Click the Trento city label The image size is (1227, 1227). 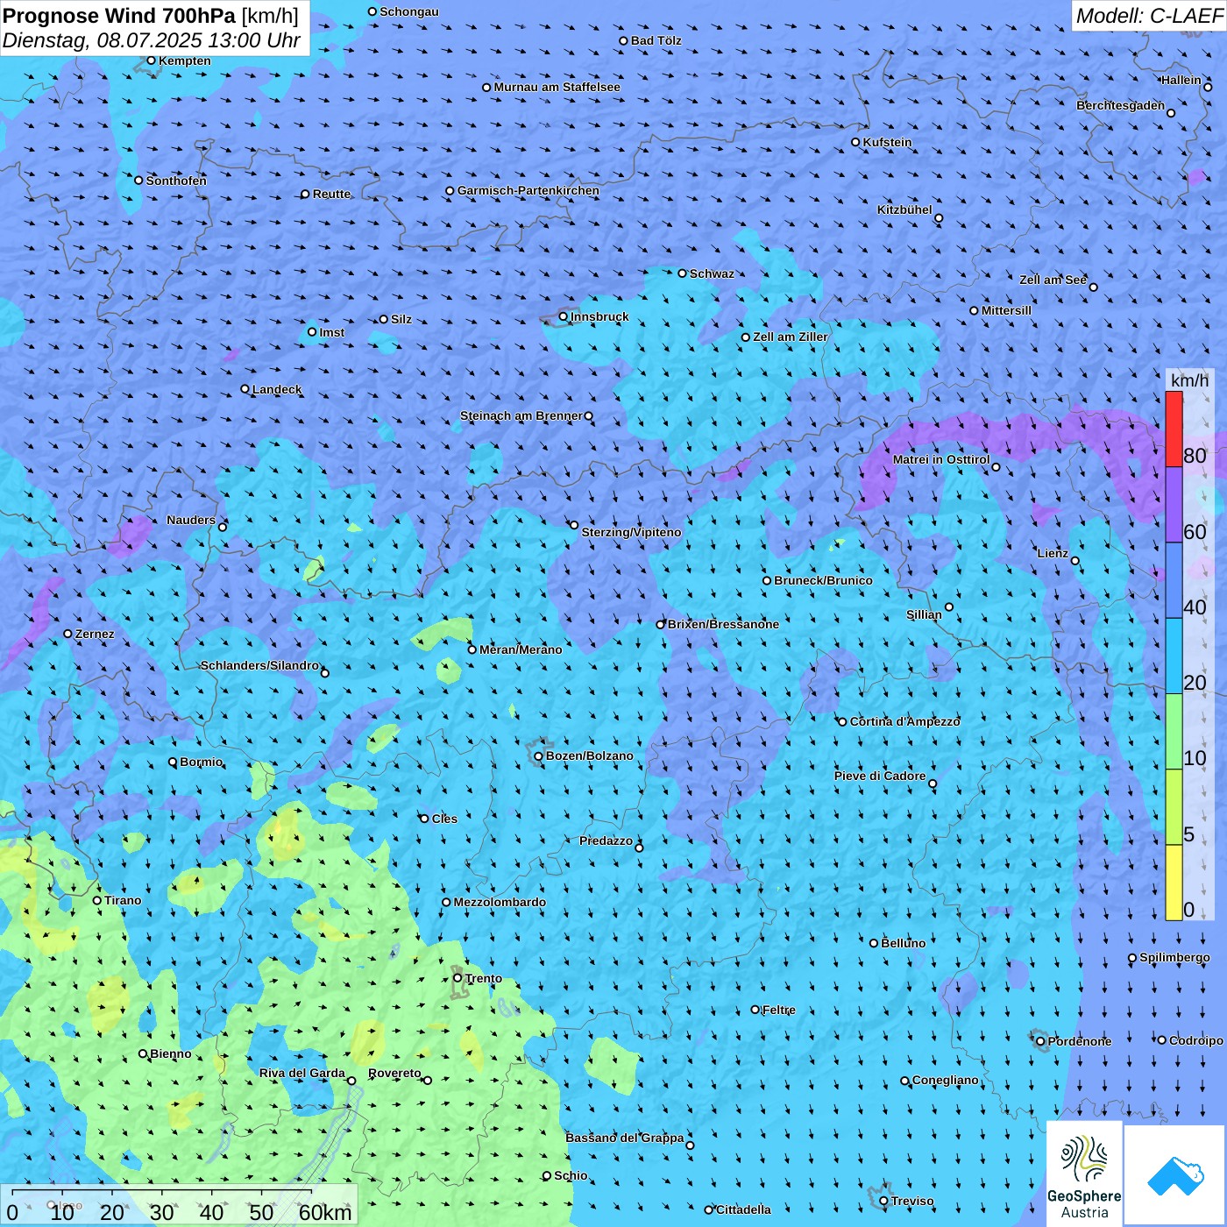pos(483,978)
